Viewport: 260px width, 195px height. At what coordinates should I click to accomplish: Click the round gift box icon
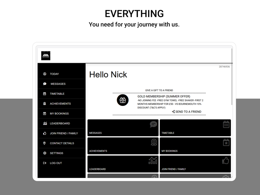click(x=123, y=100)
